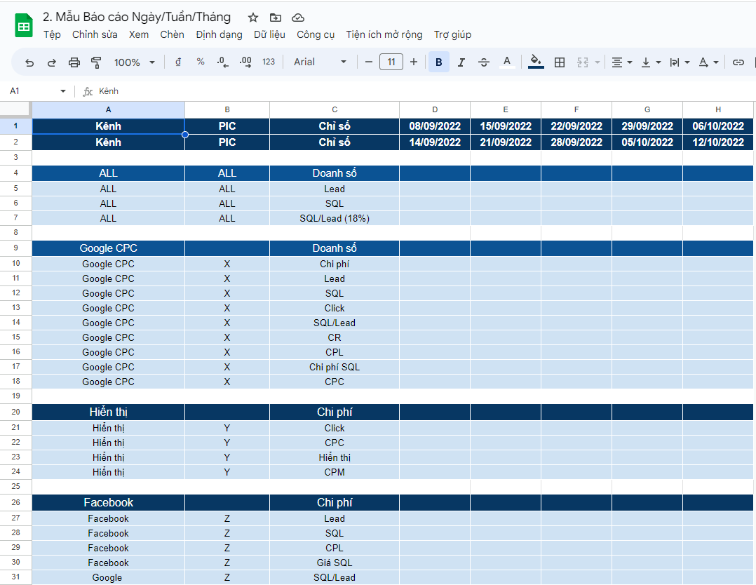756x585 pixels.
Task: Open the Tiện ích mở rộng menu
Action: tap(384, 35)
